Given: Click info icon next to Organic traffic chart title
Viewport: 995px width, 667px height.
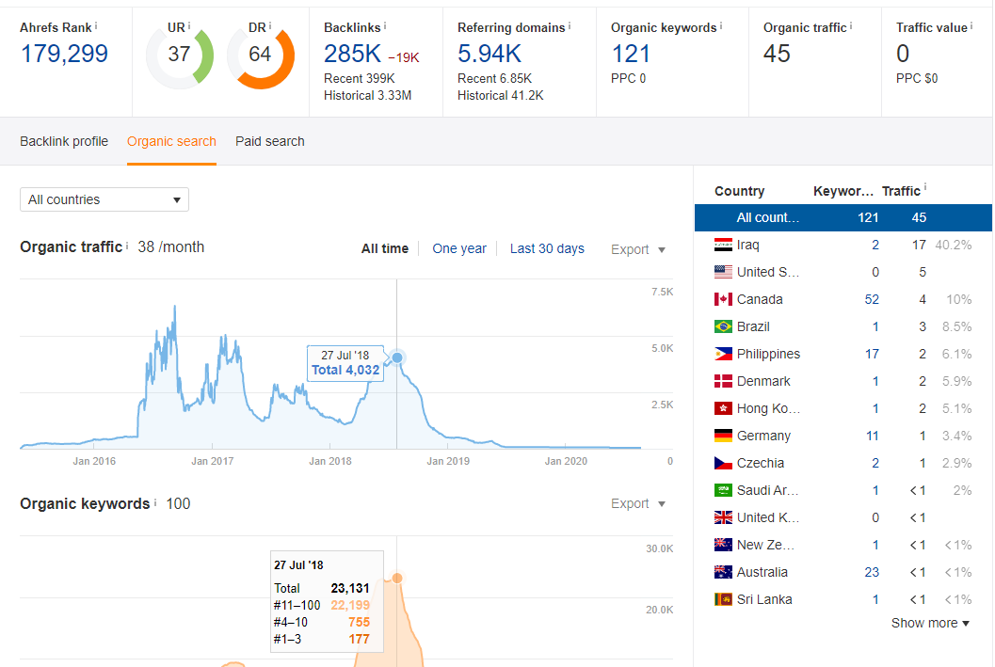Looking at the screenshot, I should pyautogui.click(x=127, y=246).
